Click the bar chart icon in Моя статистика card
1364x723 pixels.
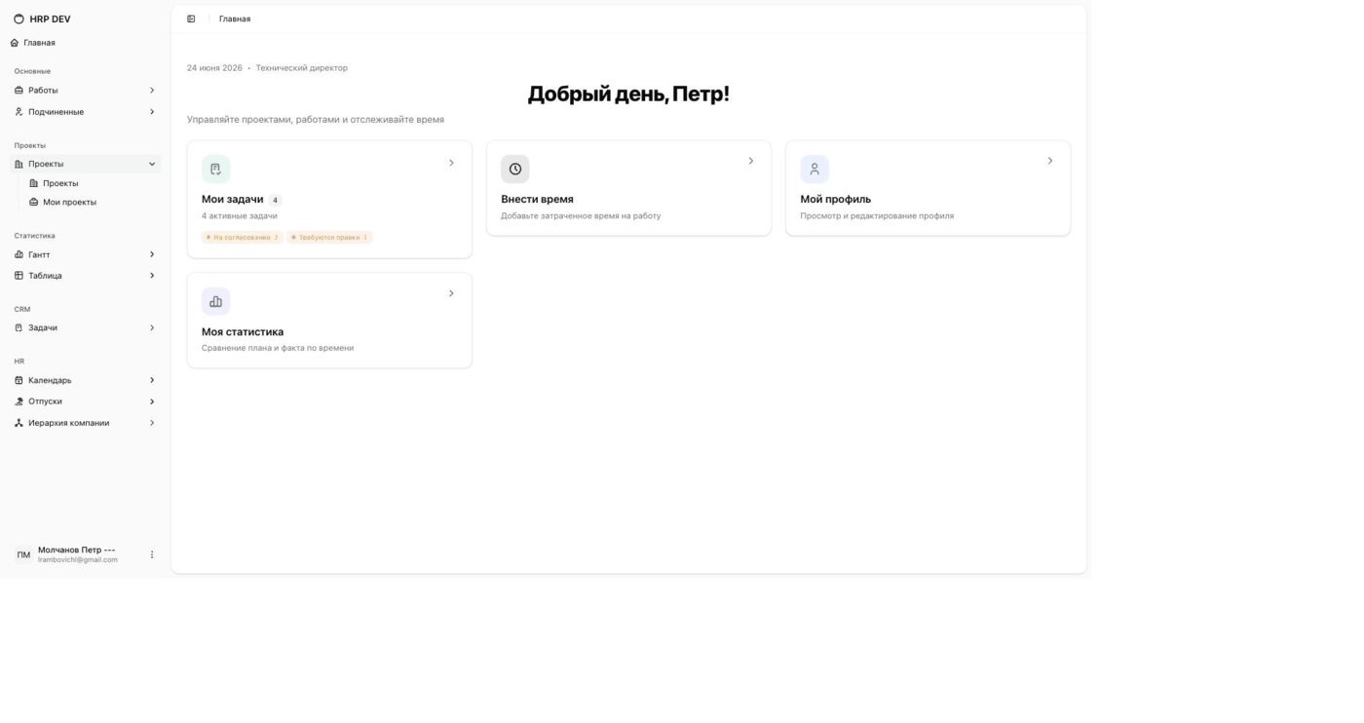(x=215, y=301)
